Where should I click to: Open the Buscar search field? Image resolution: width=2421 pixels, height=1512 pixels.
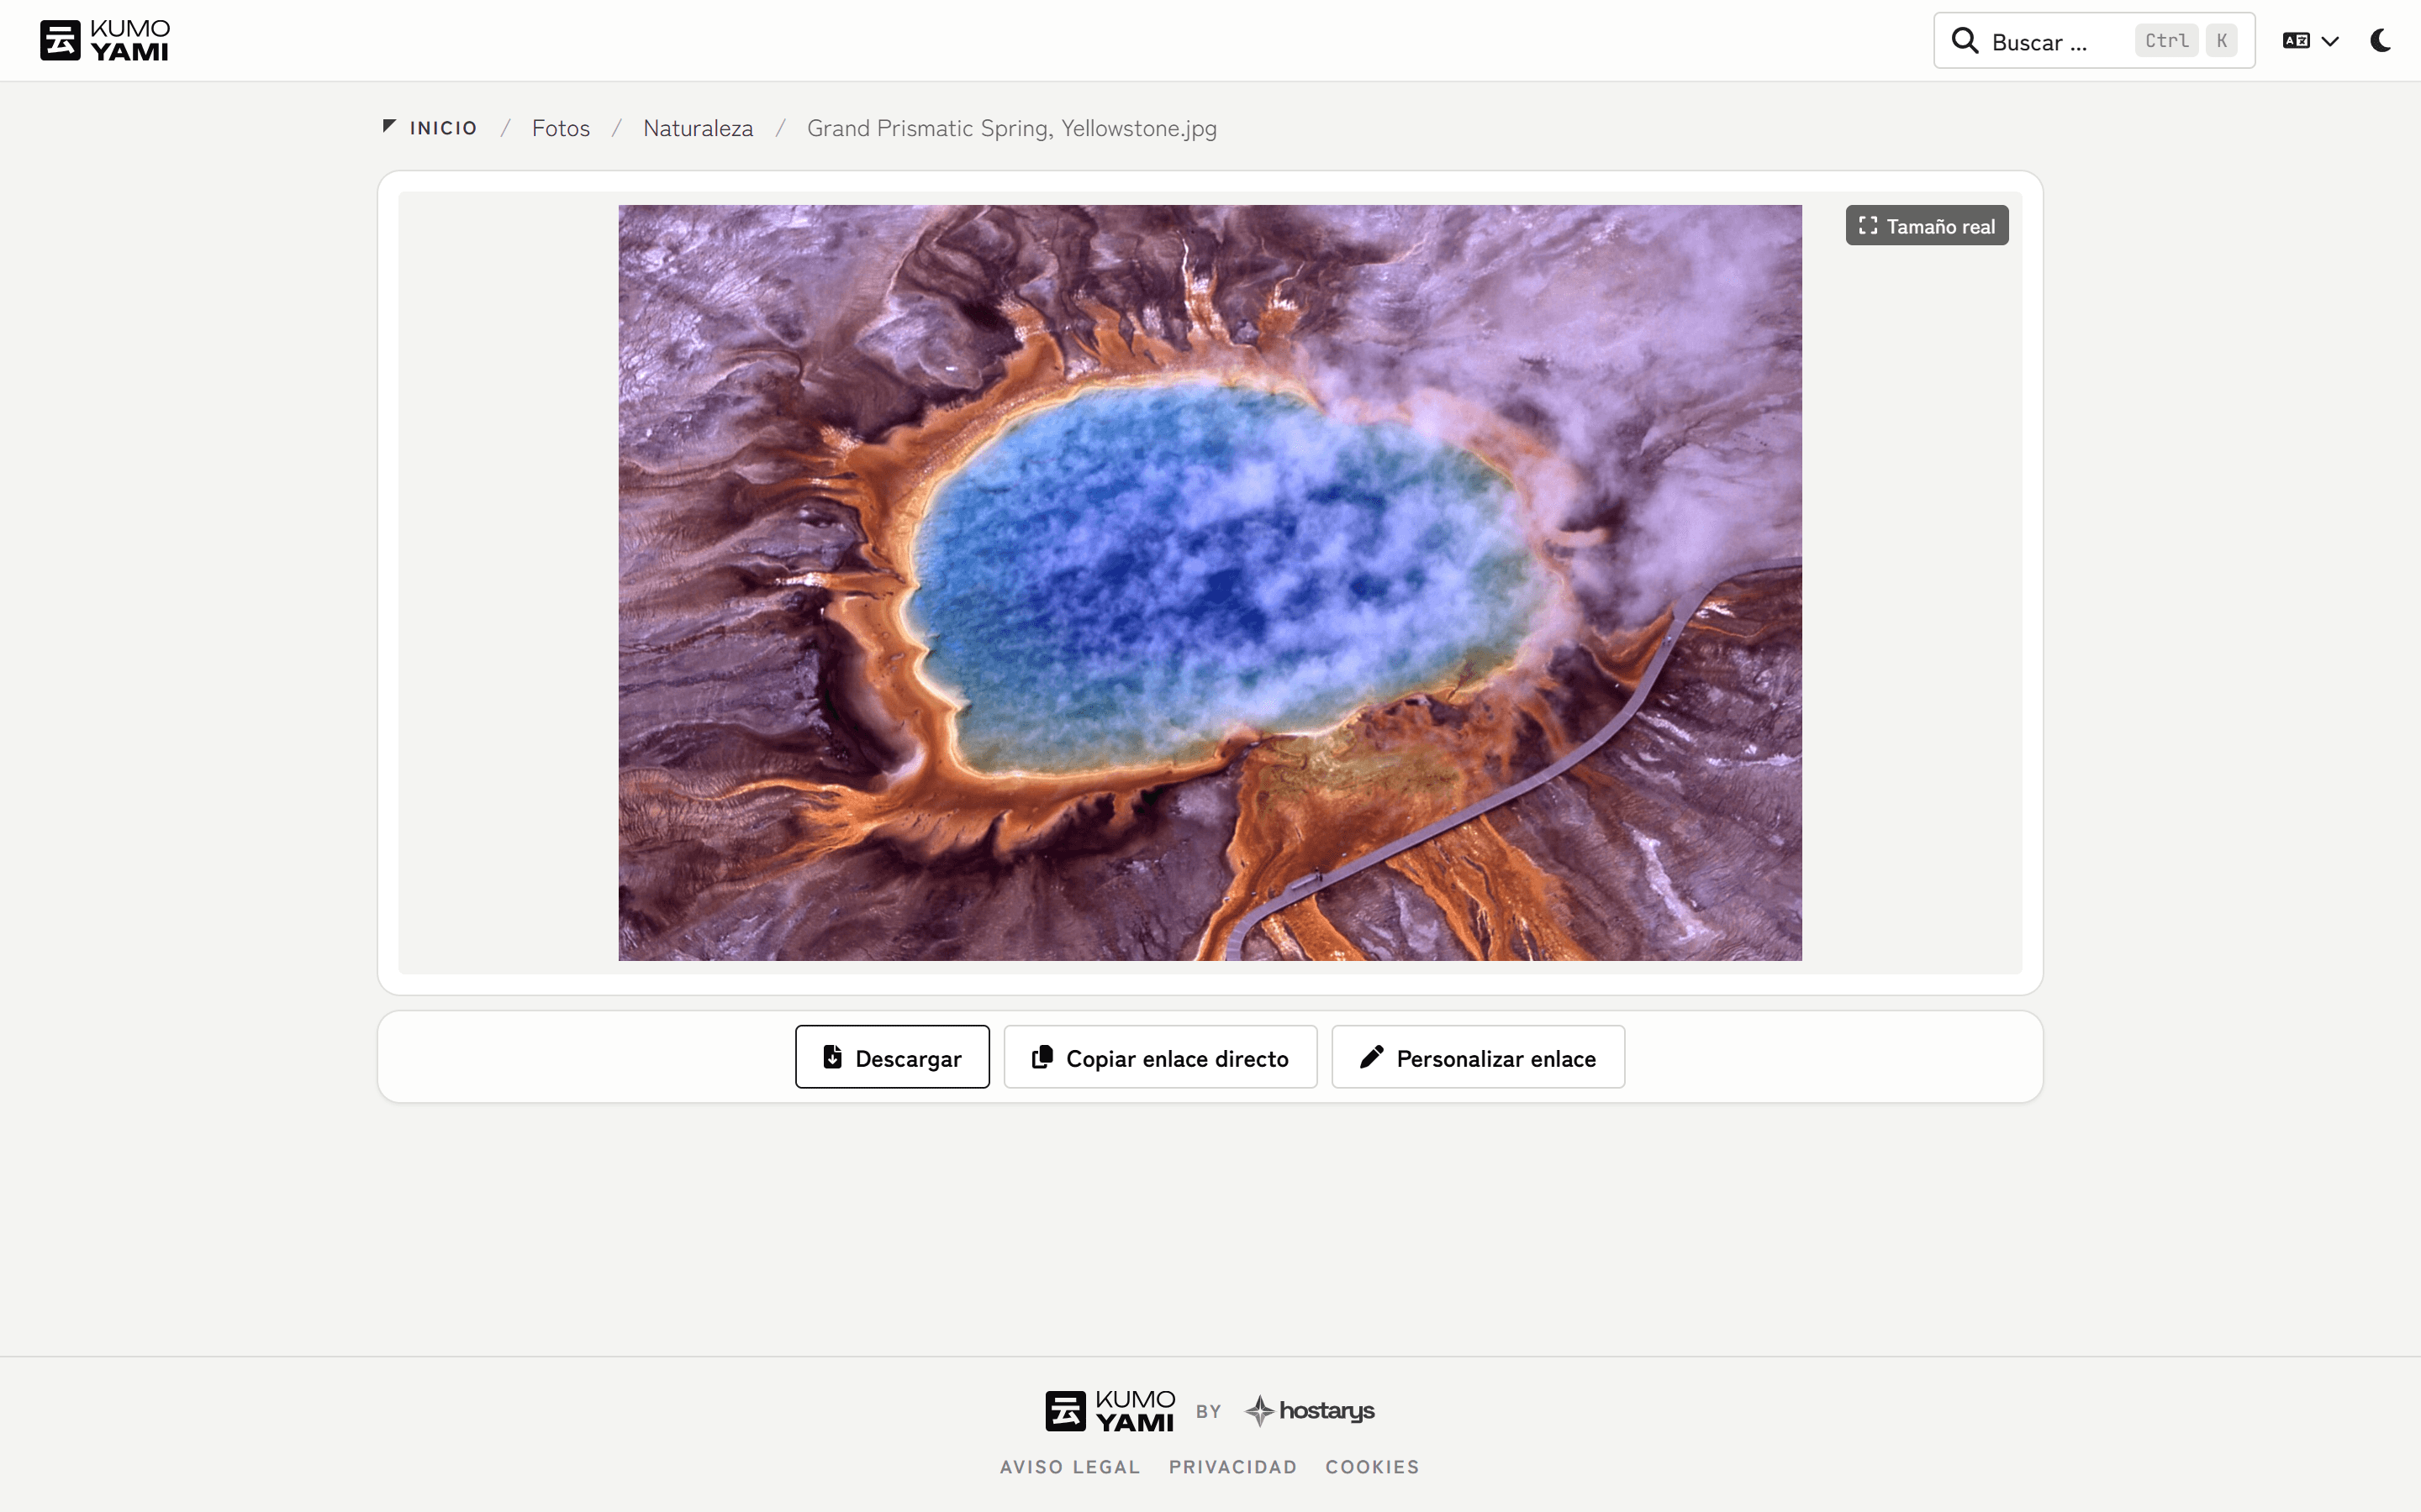[x=2093, y=41]
